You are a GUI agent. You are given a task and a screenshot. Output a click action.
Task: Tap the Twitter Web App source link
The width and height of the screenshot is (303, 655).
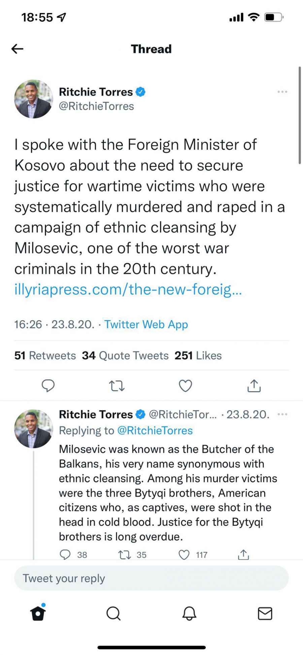(x=146, y=324)
